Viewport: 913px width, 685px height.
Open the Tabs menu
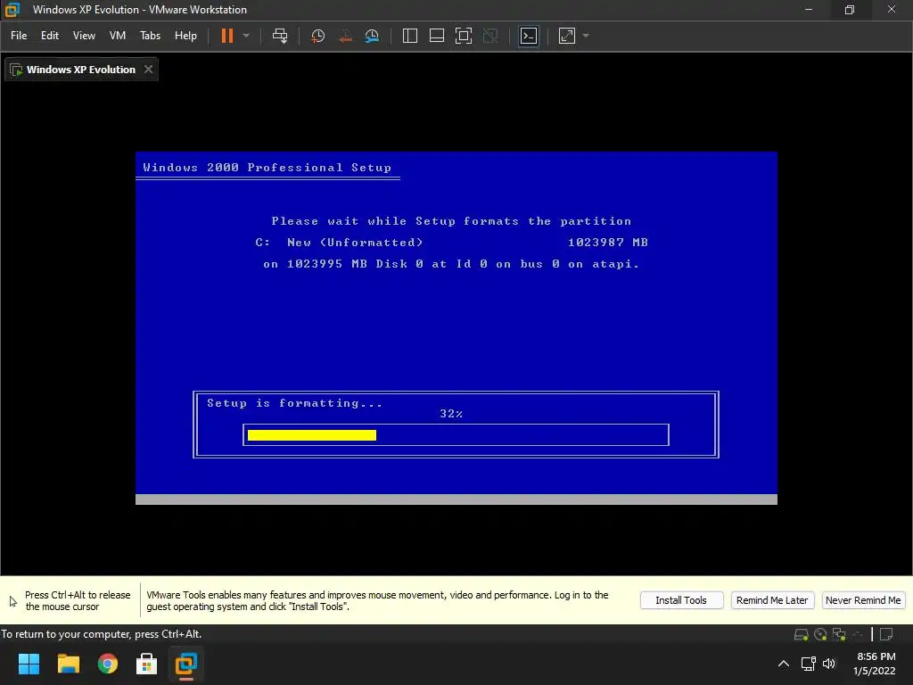pyautogui.click(x=150, y=36)
